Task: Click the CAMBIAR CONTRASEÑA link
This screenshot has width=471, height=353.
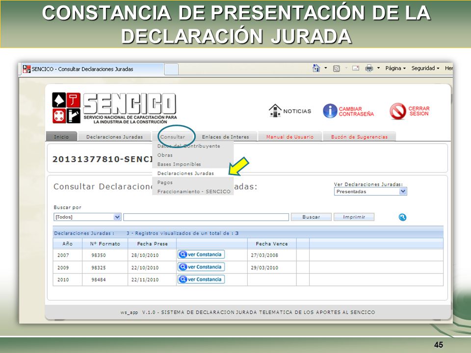Action: click(356, 111)
